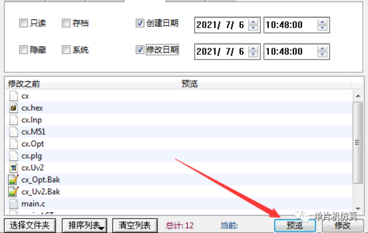368x233 pixels.
Task: Select the cx.Opt file name
Action: pyautogui.click(x=33, y=144)
